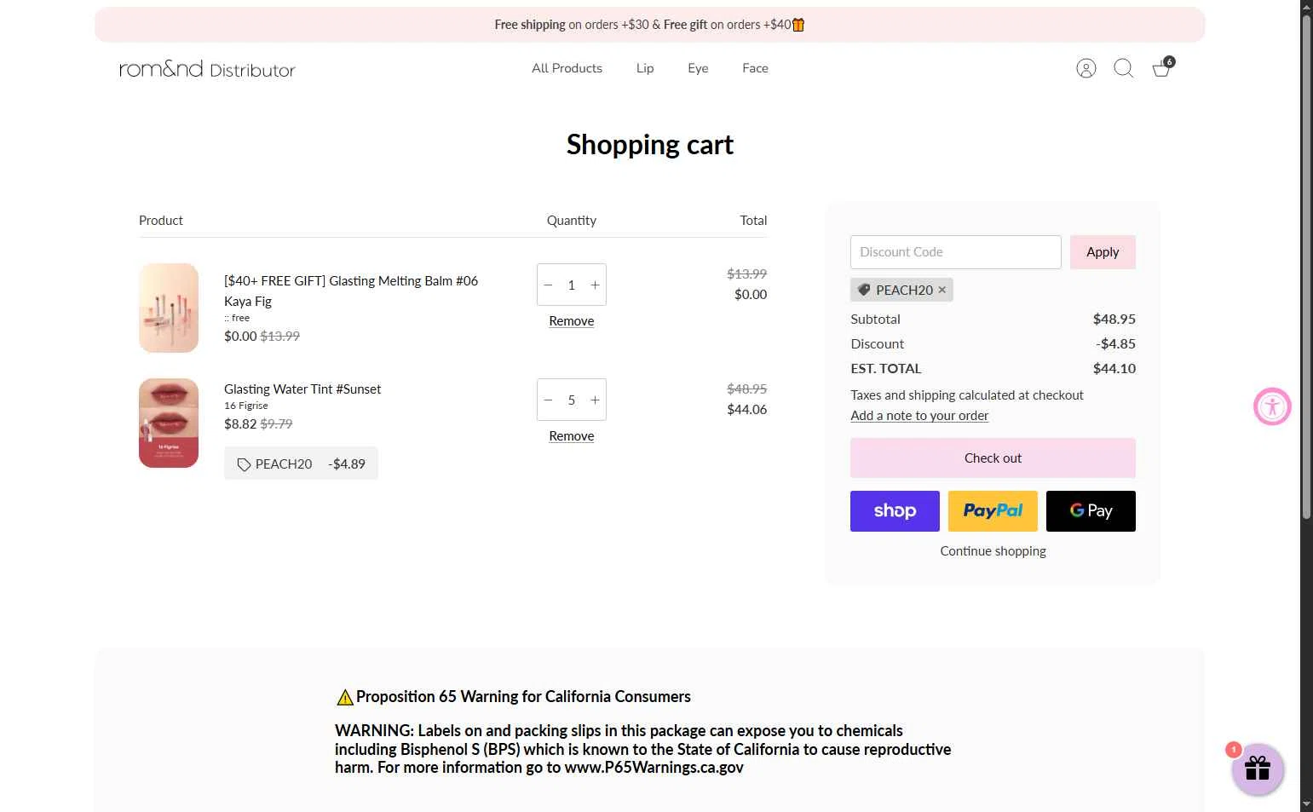1313x812 pixels.
Task: Open the Eye menu
Action: point(698,68)
